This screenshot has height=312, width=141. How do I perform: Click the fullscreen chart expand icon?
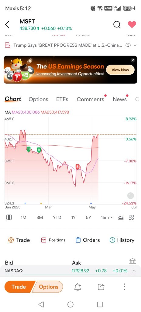coord(130,196)
